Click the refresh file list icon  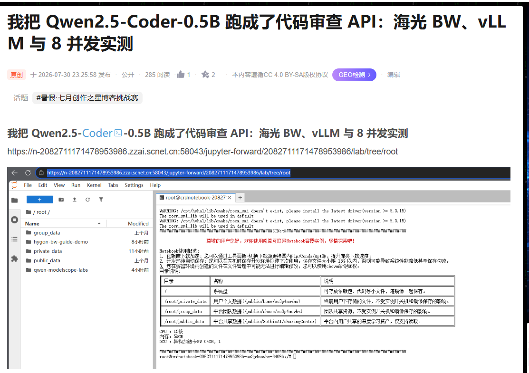88,200
